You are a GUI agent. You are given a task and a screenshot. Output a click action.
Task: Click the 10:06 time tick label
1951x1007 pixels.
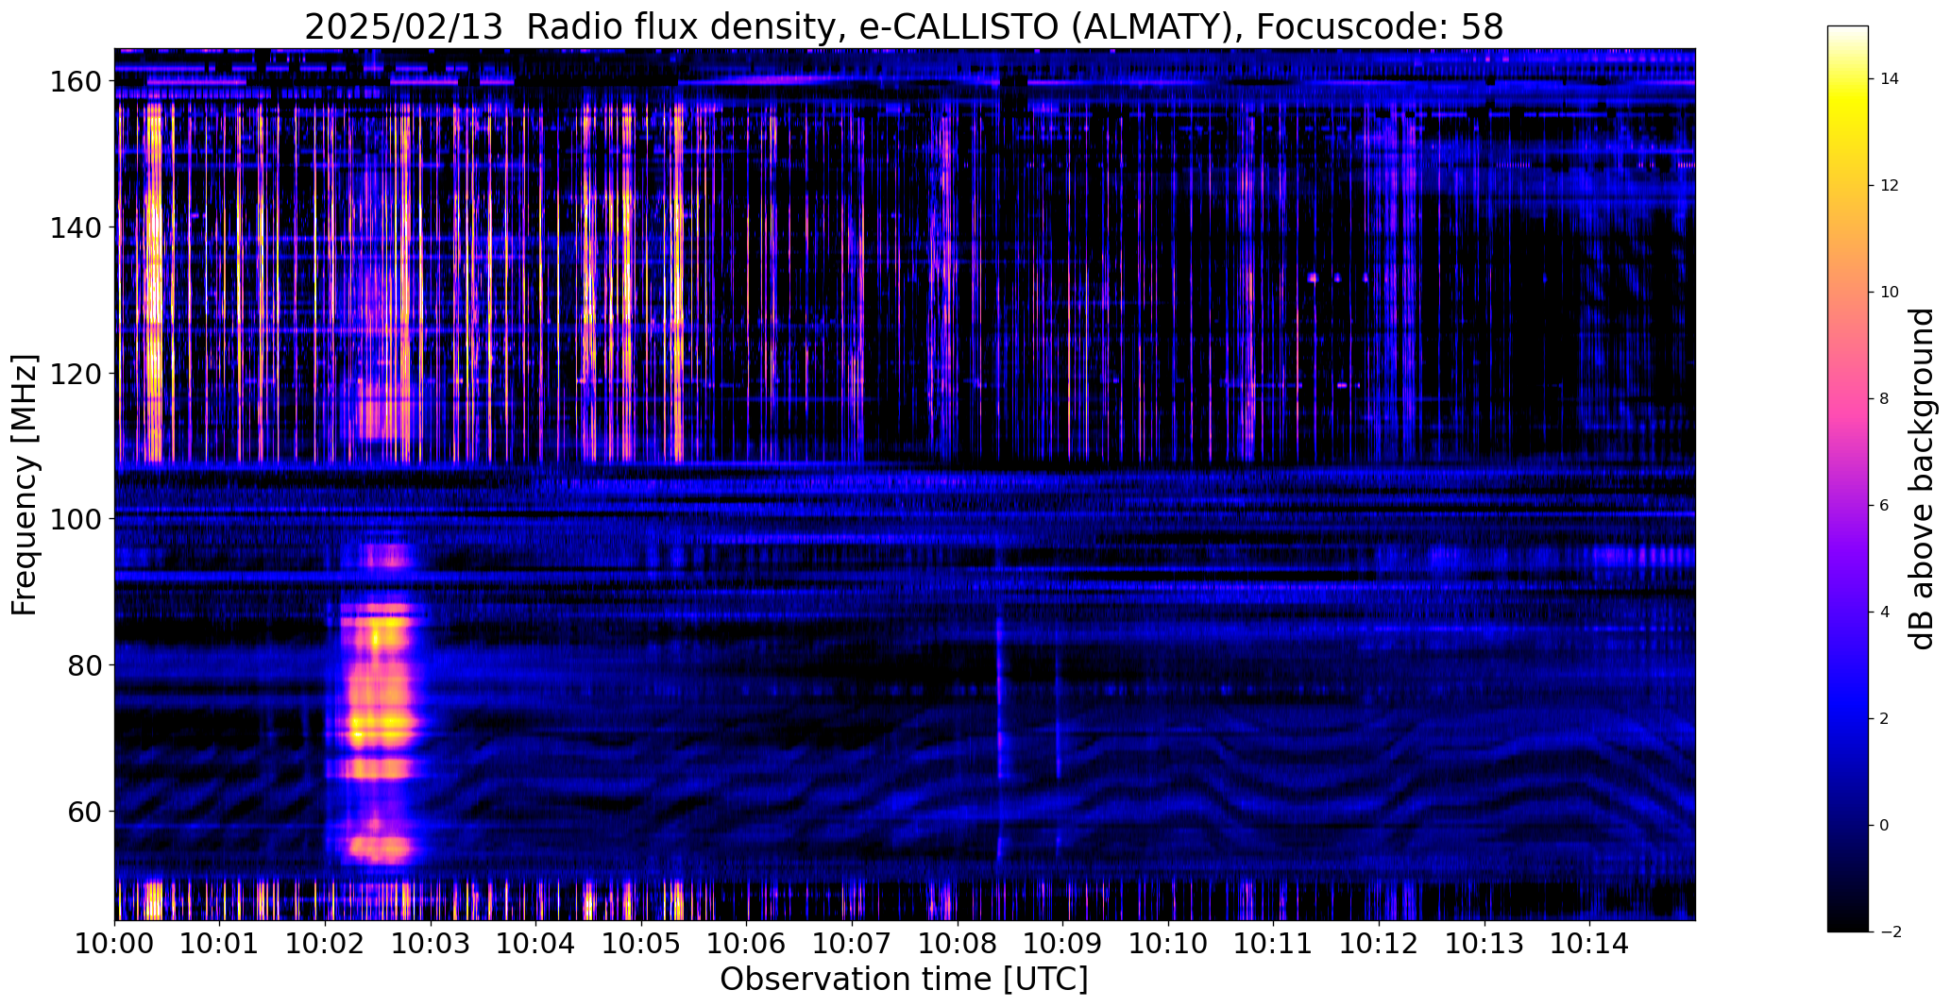pos(747,943)
